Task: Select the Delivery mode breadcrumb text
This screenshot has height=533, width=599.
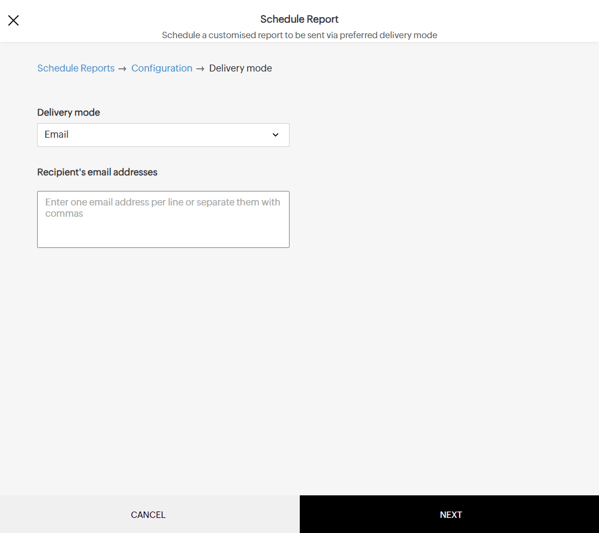Action: point(240,68)
